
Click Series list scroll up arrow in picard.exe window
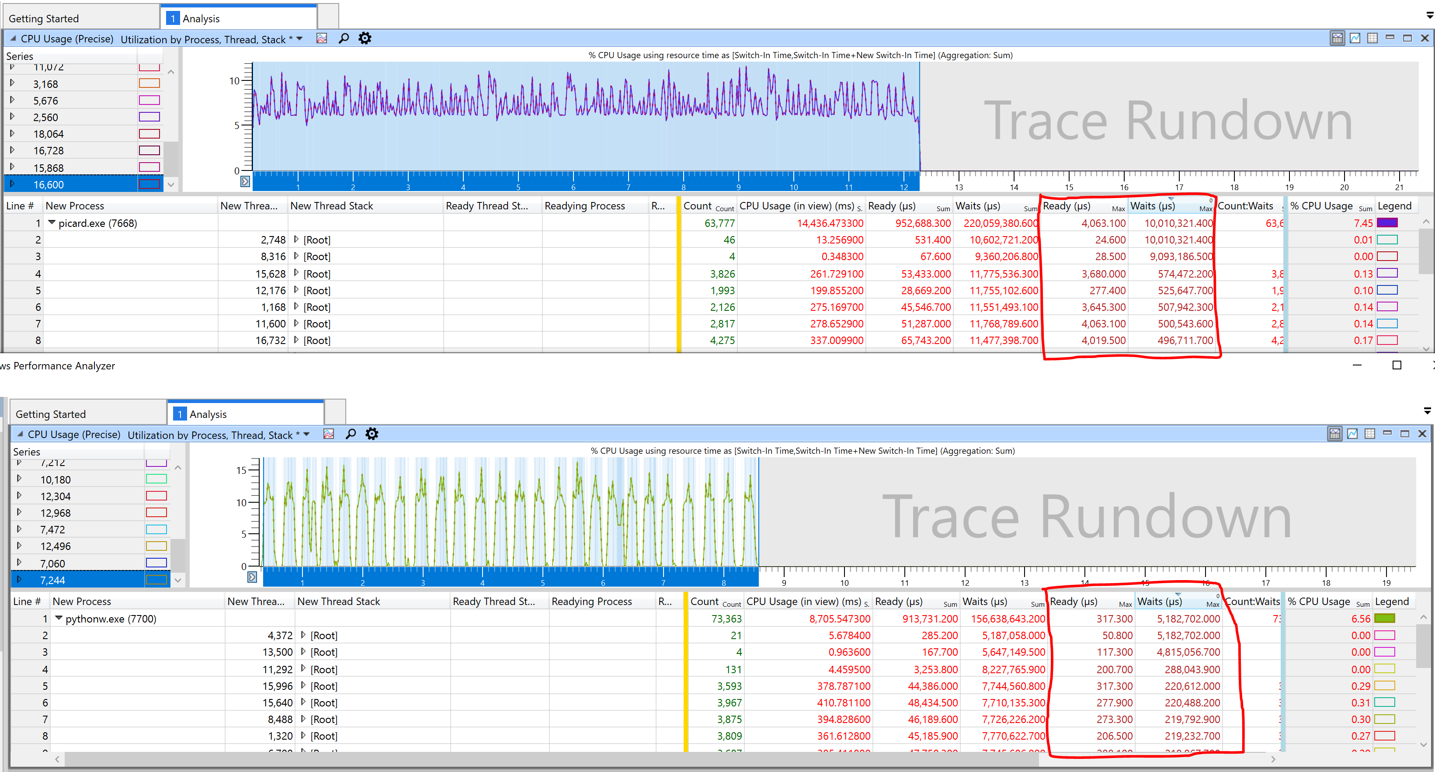click(x=171, y=72)
